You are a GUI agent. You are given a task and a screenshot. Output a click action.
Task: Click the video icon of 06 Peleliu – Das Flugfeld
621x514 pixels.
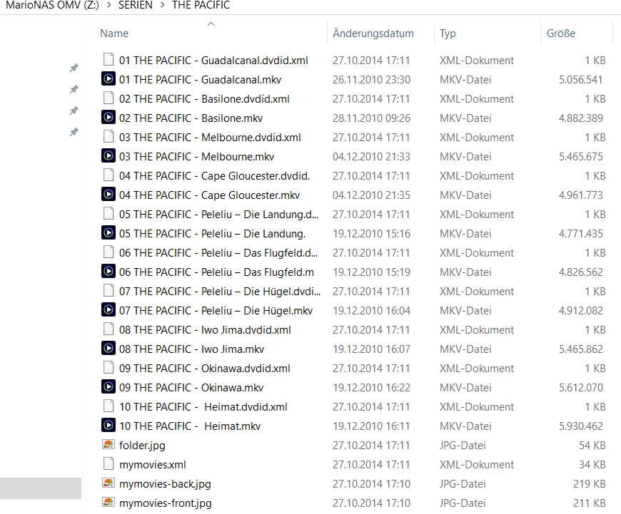click(x=108, y=271)
